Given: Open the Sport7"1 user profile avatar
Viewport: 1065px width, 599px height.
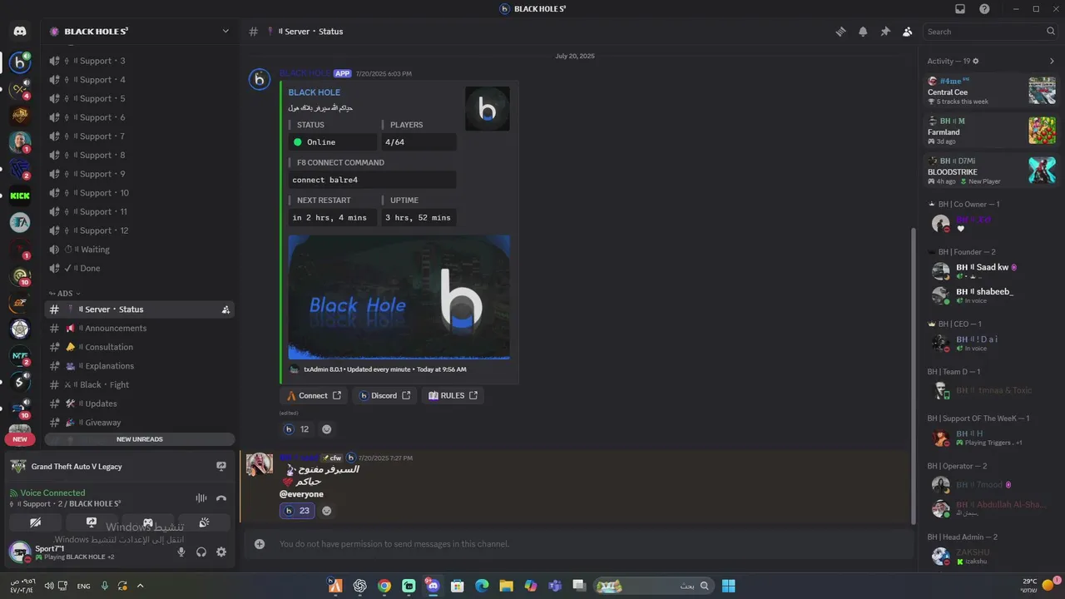Looking at the screenshot, I should pyautogui.click(x=20, y=552).
